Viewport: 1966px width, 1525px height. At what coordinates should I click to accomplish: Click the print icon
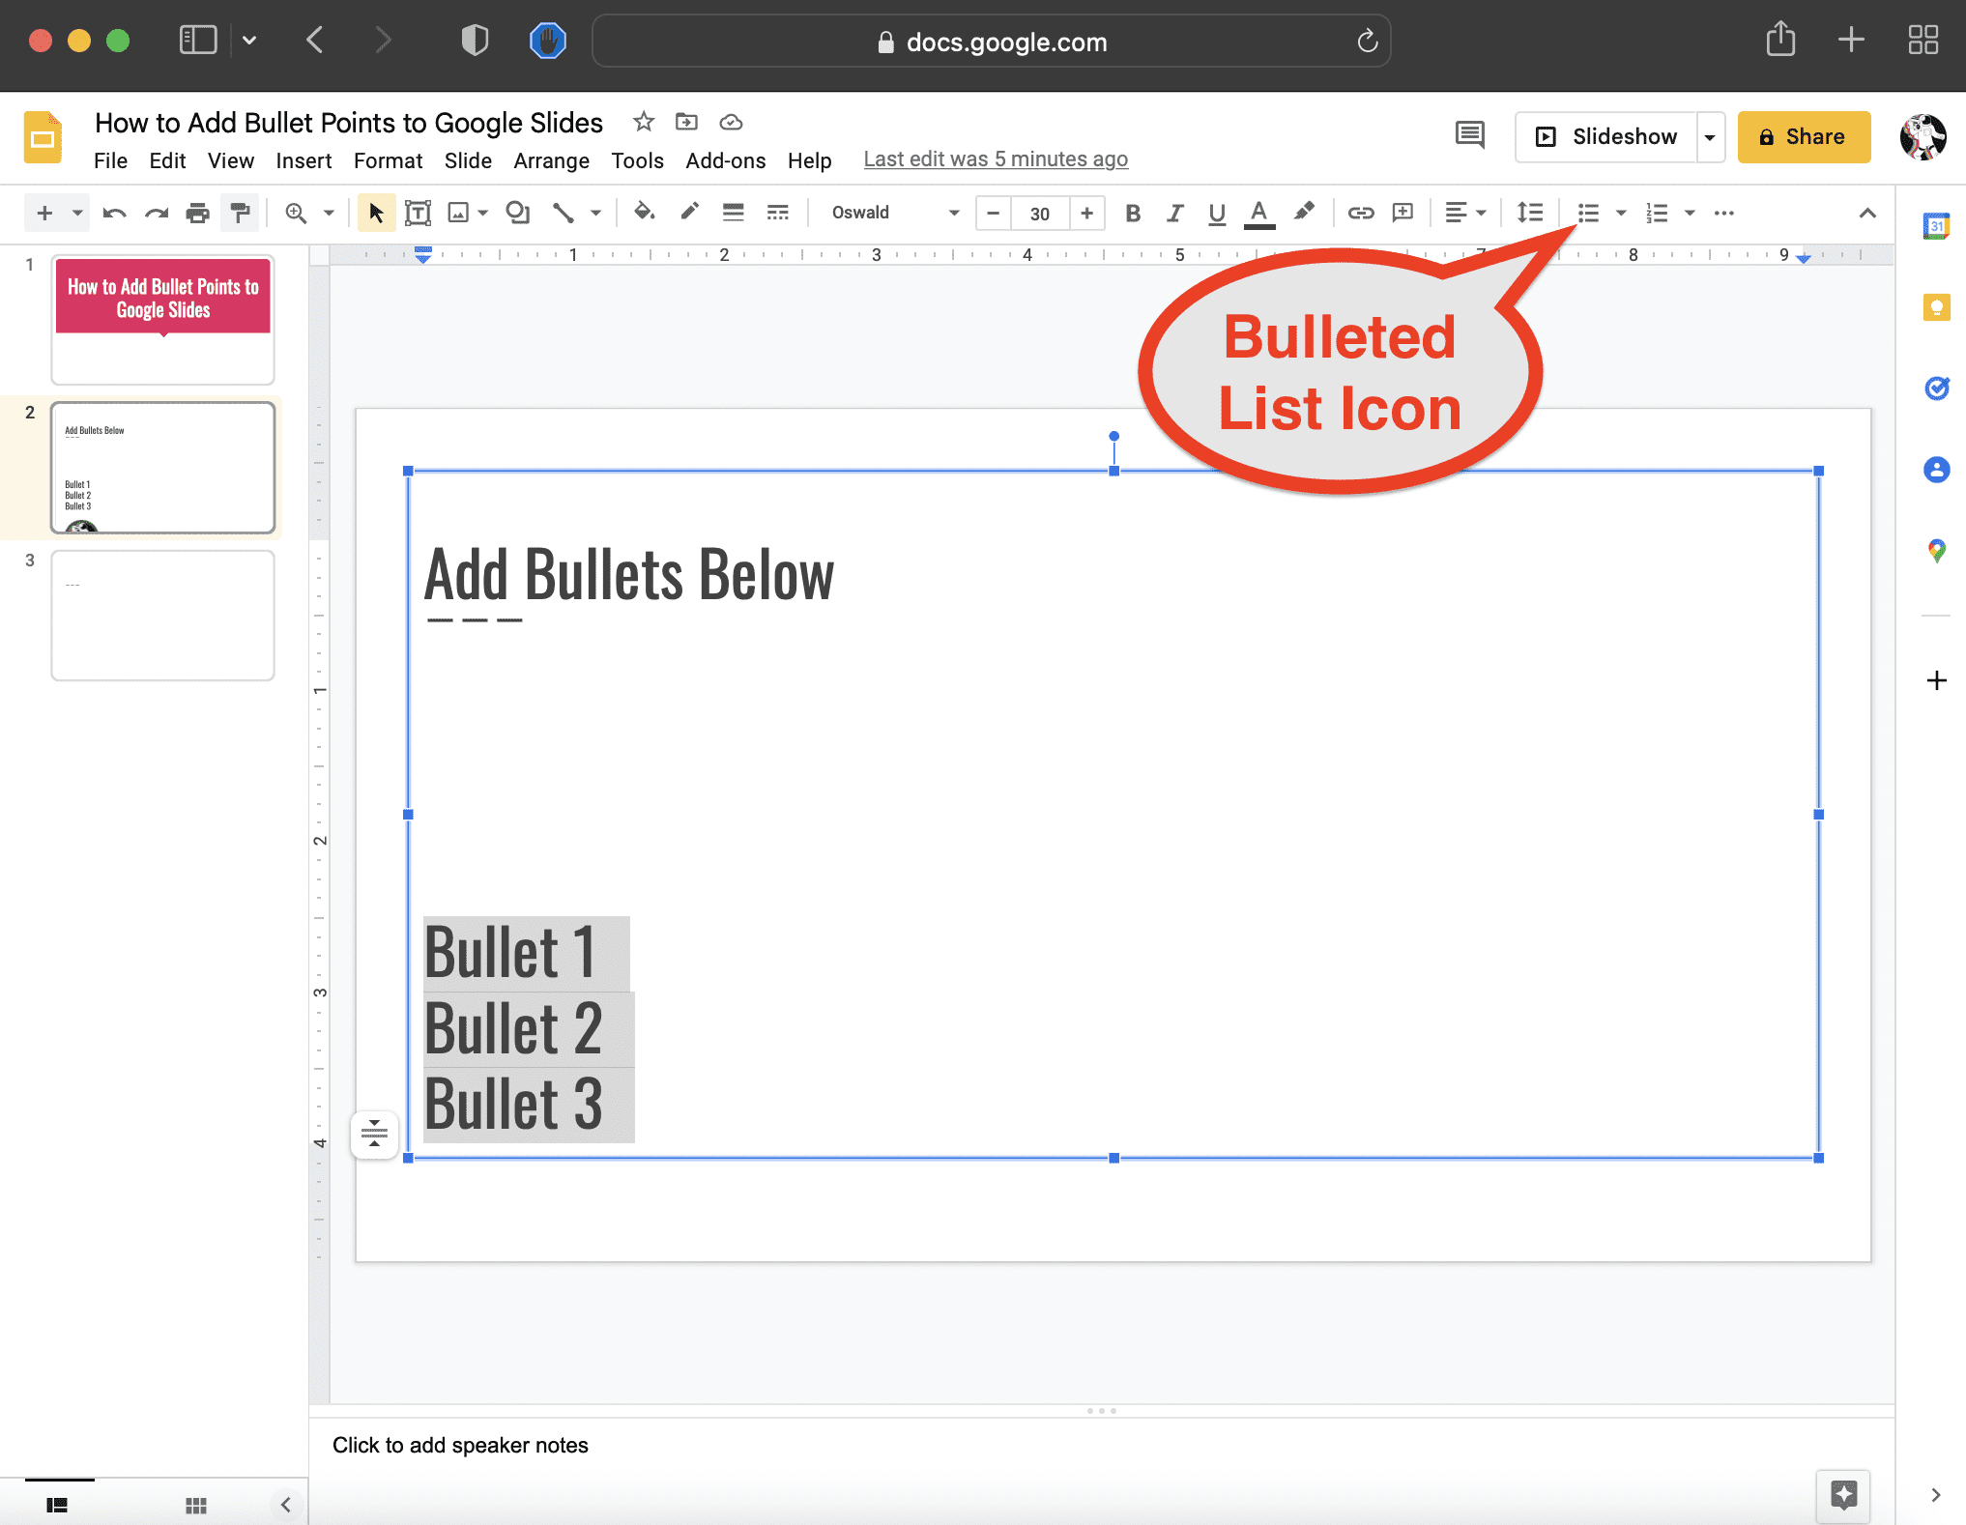point(198,213)
